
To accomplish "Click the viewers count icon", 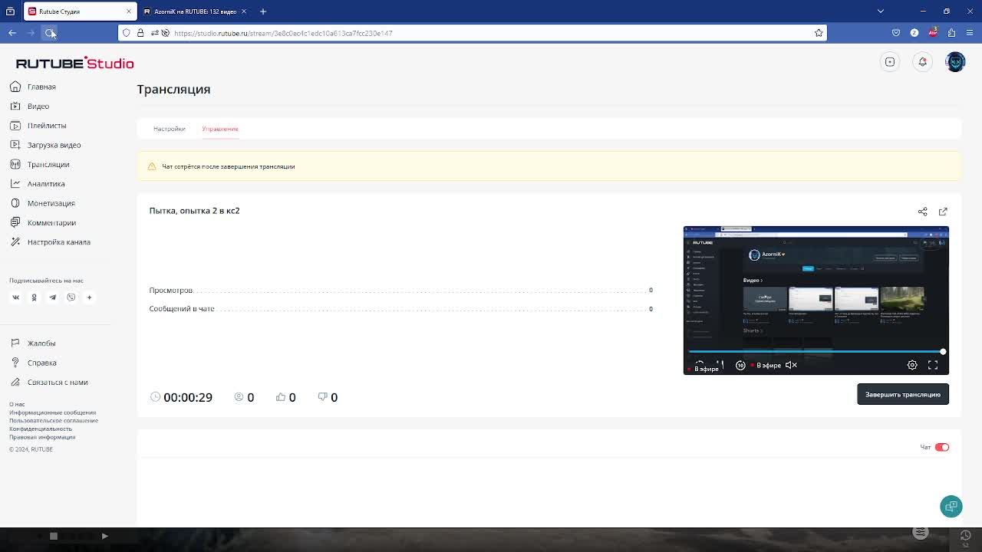I will point(239,396).
